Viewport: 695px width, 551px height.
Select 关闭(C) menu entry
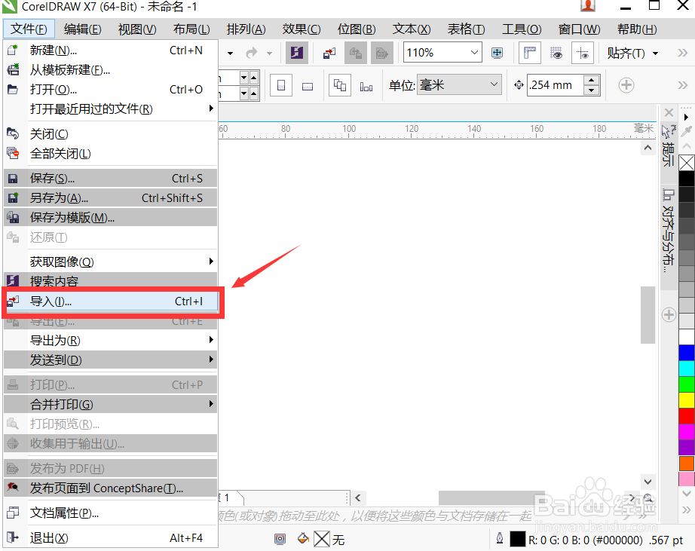(110, 134)
